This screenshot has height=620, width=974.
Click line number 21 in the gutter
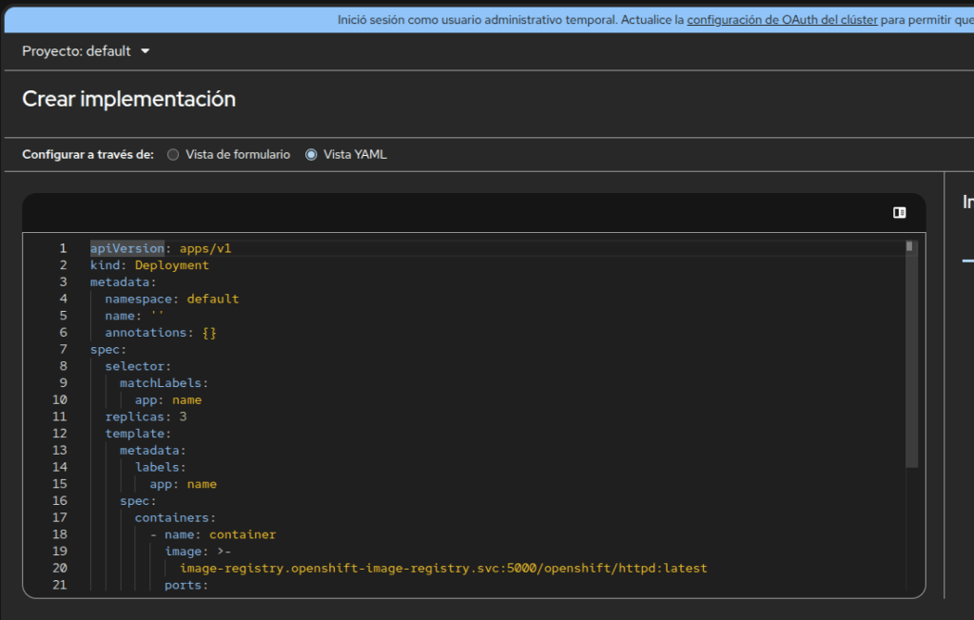click(60, 585)
